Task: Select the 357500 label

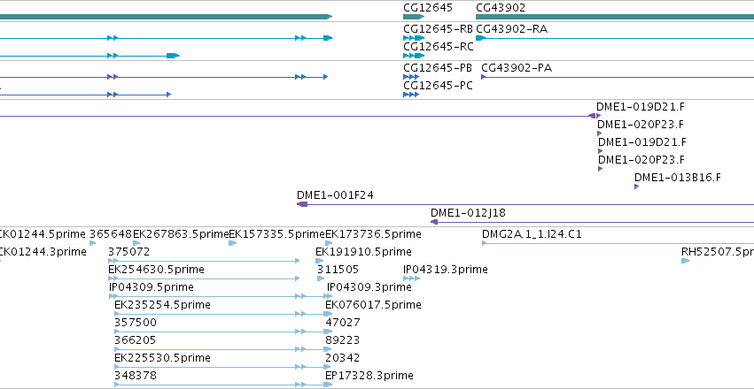Action: click(136, 323)
